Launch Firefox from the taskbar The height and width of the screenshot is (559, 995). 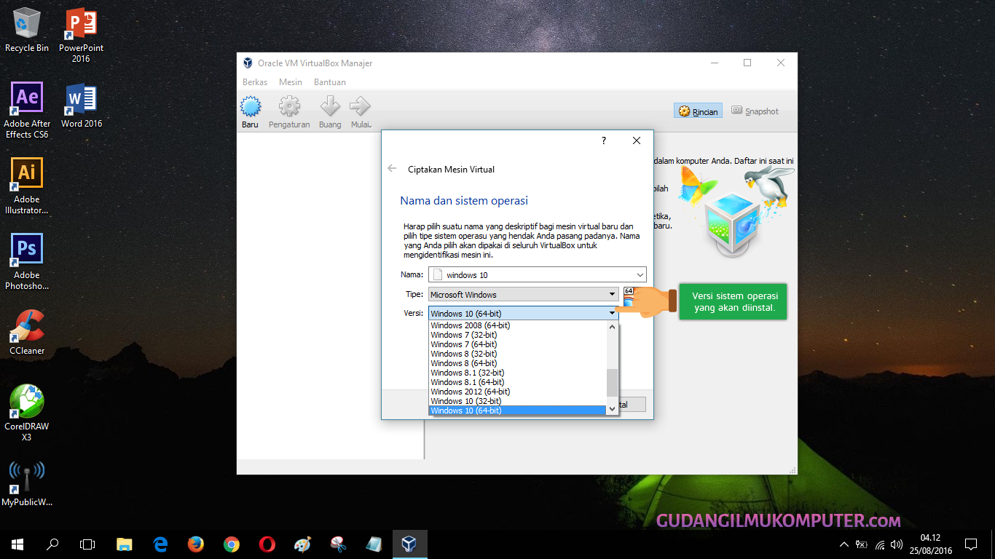pos(196,544)
